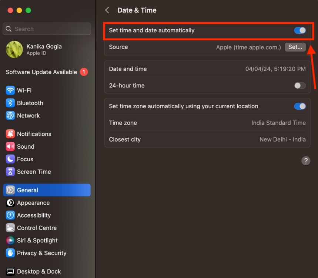Open Screen Time via the hourglass icon
This screenshot has width=318, height=278.
coord(11,172)
